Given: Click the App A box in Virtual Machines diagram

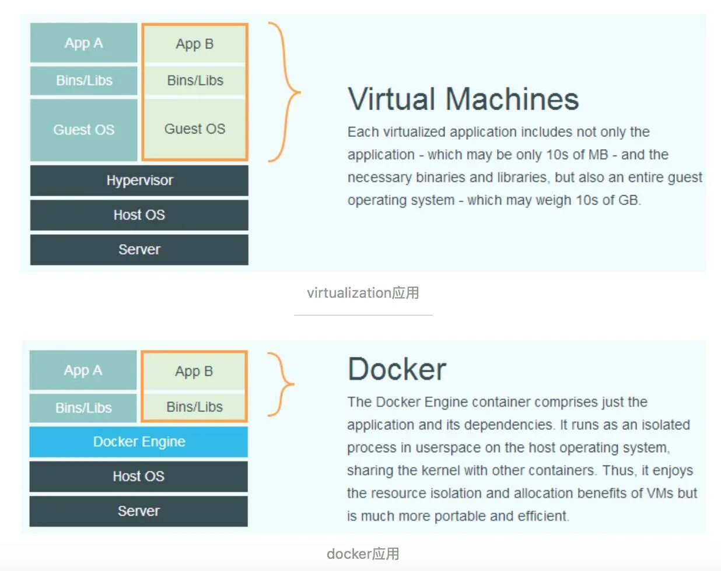Looking at the screenshot, I should click(83, 43).
